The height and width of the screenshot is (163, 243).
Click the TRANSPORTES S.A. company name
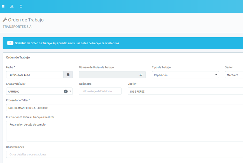pos(17,27)
